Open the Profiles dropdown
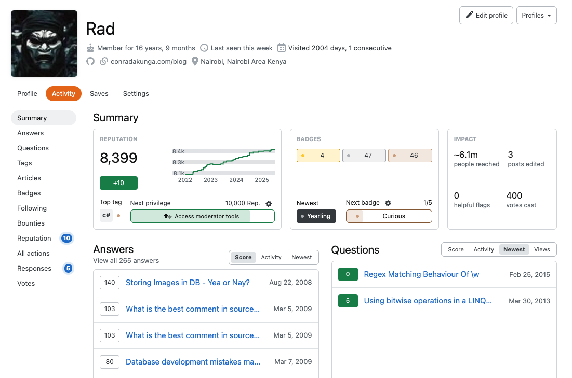Image resolution: width=572 pixels, height=378 pixels. click(536, 15)
